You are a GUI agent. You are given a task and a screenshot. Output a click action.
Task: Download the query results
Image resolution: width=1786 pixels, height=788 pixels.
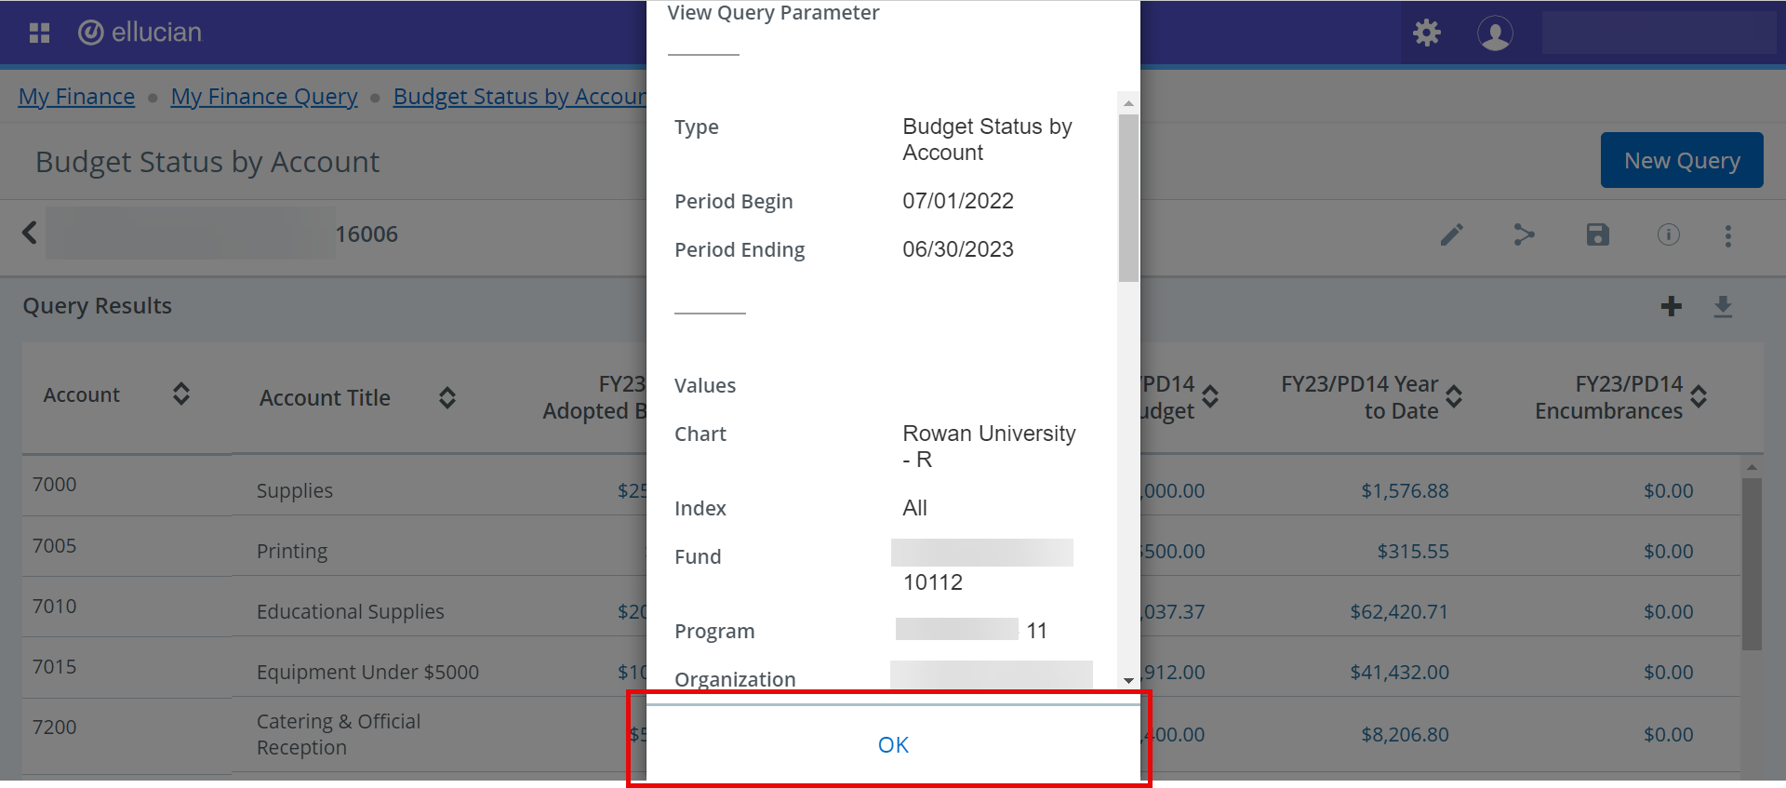pos(1723,306)
